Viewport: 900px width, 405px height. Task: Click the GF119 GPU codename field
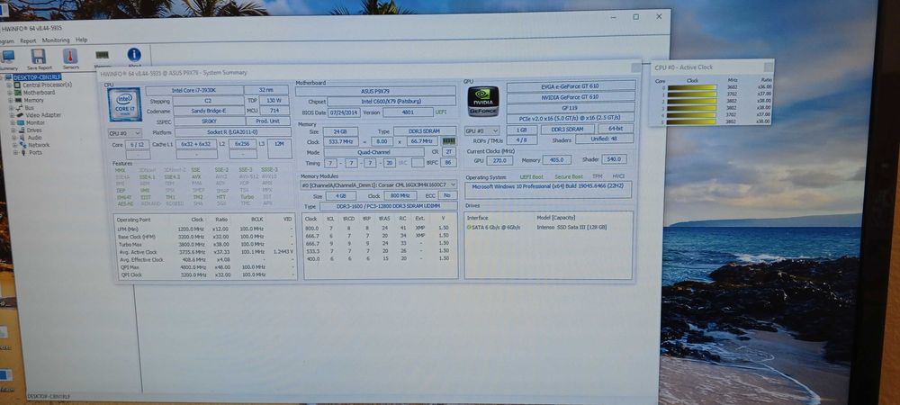tap(571, 107)
